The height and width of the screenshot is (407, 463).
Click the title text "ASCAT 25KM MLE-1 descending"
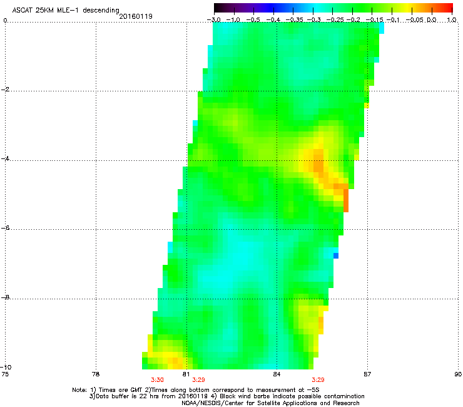coord(66,11)
